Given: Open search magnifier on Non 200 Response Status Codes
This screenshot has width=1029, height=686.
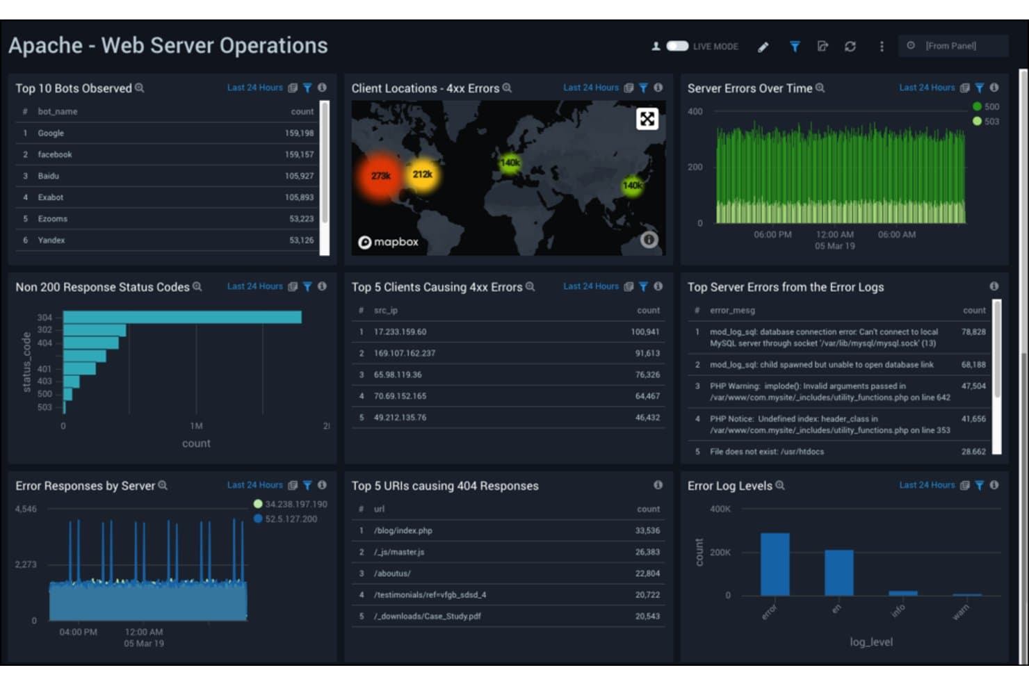Looking at the screenshot, I should (x=197, y=286).
